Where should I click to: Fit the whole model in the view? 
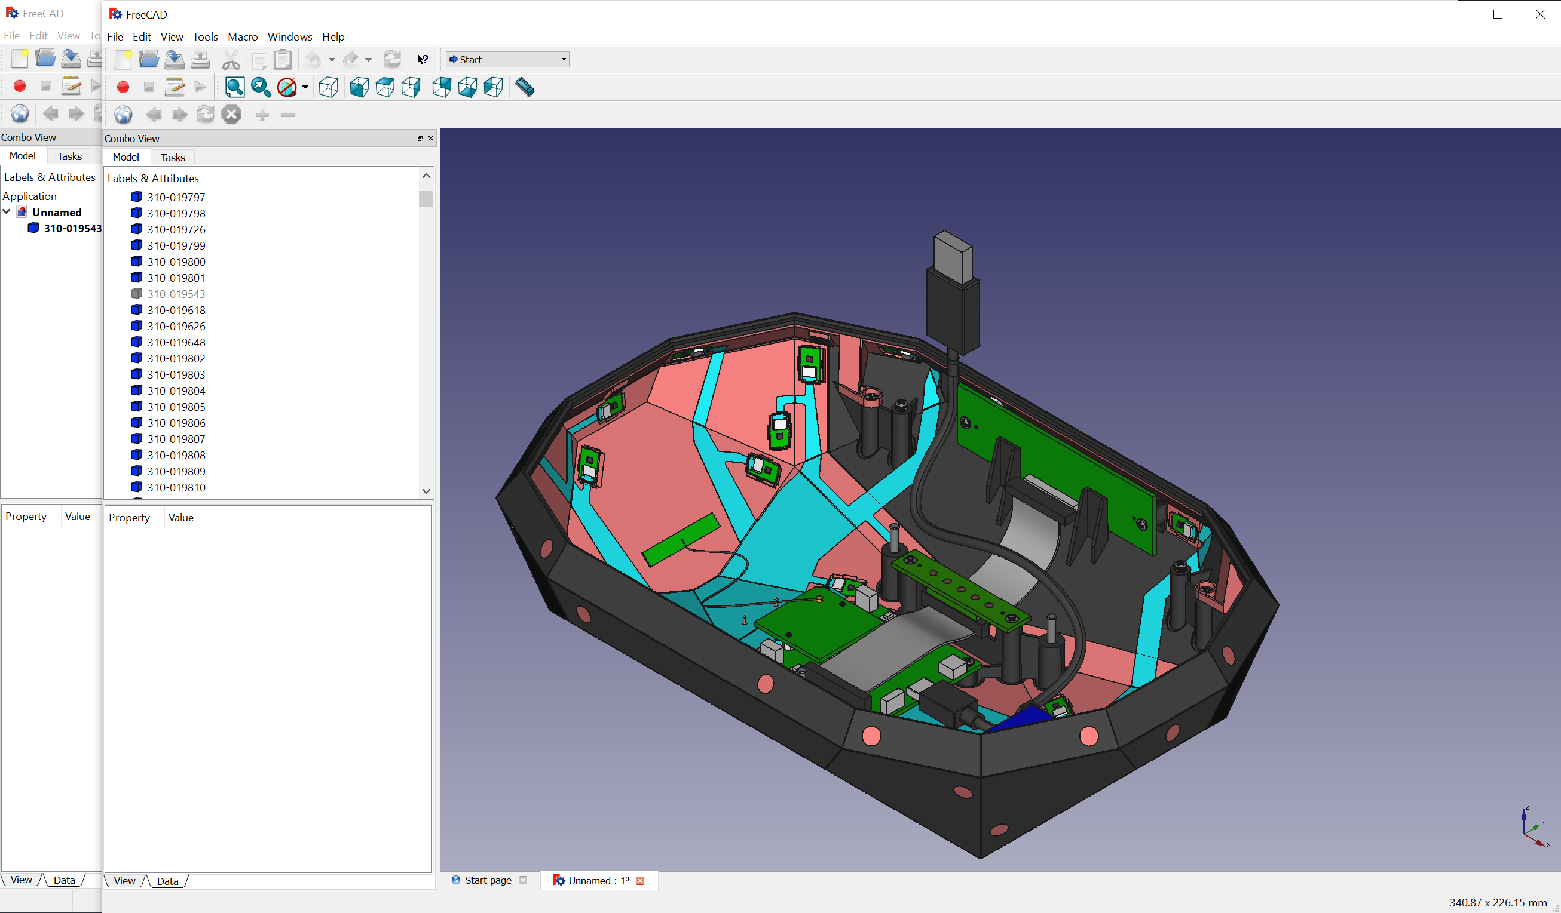point(234,87)
